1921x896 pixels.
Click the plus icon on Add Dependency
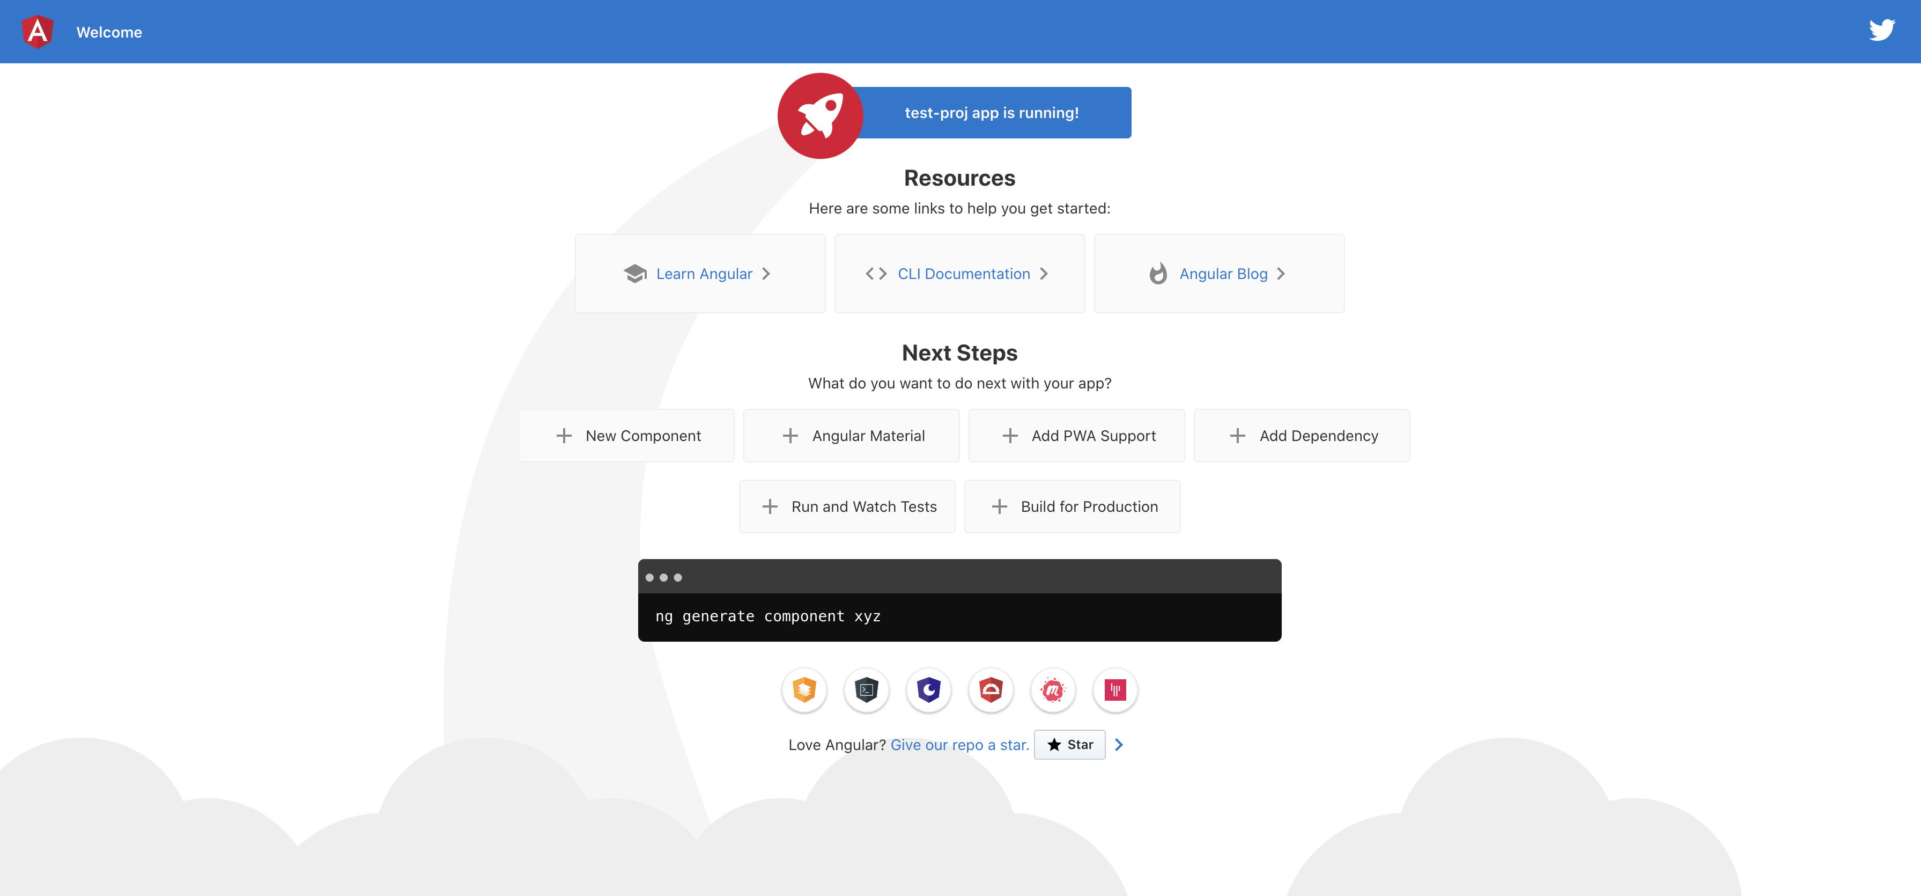(1238, 436)
